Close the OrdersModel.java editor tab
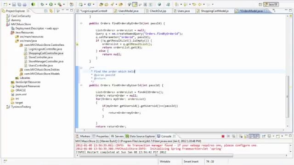 click(266, 11)
